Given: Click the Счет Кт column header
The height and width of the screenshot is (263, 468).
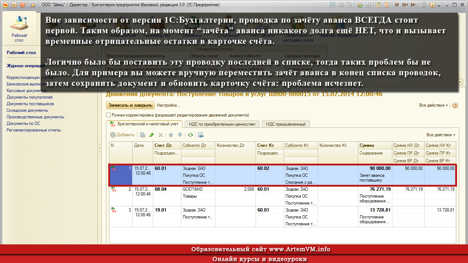Looking at the screenshot, I should 270,145.
